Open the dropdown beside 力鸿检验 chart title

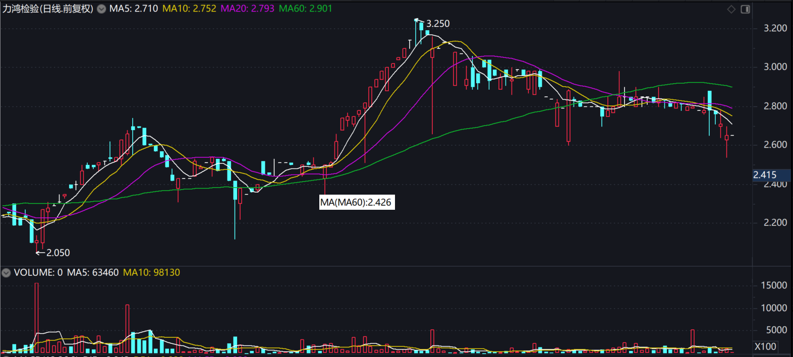coord(101,9)
